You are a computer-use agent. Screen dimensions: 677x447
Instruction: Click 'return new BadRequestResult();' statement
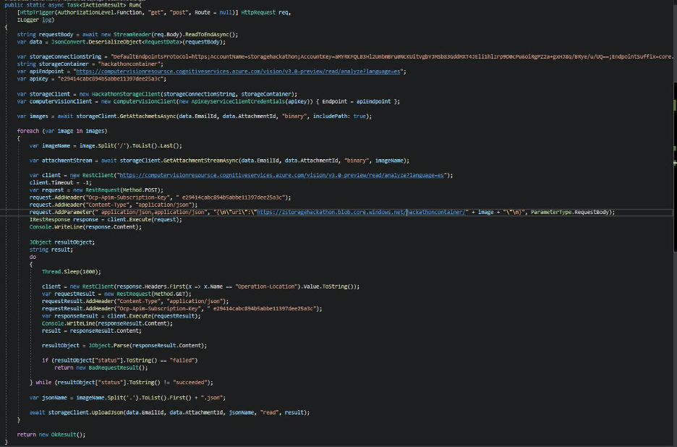[101, 367]
